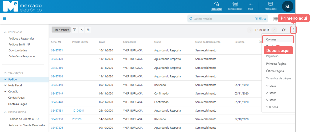Collapse the Pendências section

pyautogui.click(x=5, y=32)
